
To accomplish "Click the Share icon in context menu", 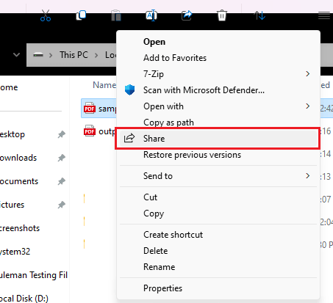I will pyautogui.click(x=129, y=138).
